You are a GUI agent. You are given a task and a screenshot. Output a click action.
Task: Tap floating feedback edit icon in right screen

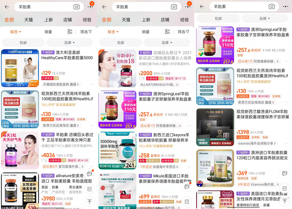[285, 188]
